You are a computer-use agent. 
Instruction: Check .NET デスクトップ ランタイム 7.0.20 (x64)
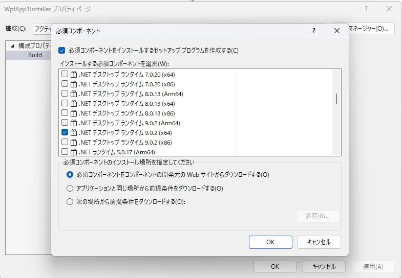pyautogui.click(x=65, y=74)
